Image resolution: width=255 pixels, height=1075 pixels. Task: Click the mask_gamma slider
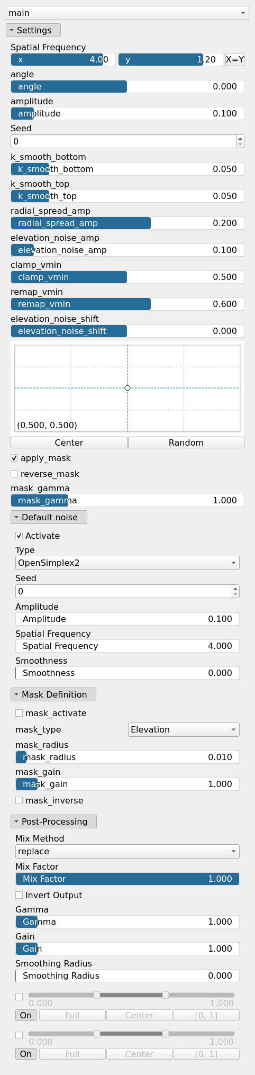pyautogui.click(x=127, y=500)
